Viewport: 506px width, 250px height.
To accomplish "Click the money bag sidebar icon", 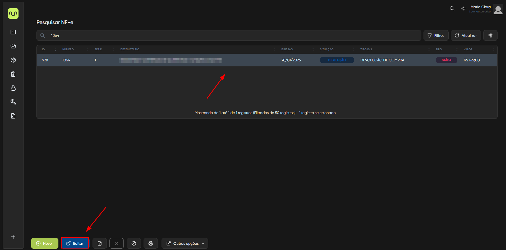I will coord(13,88).
